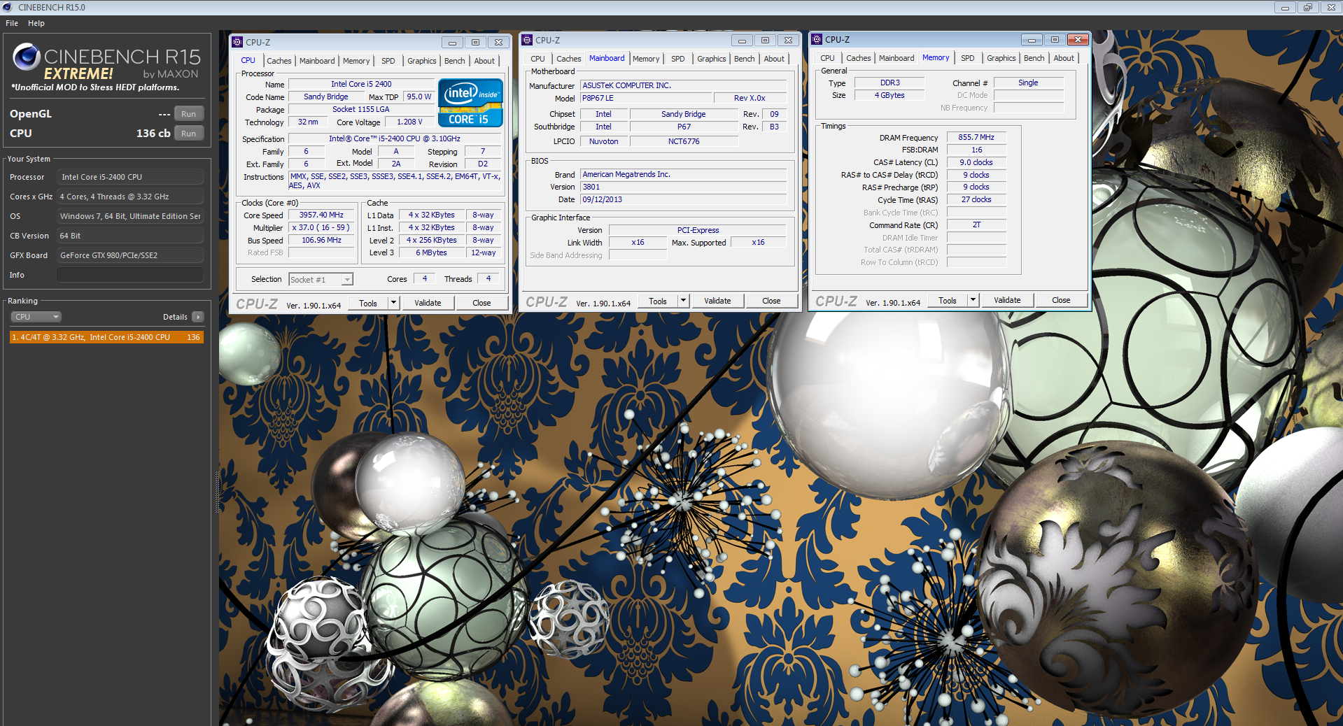
Task: Open Memory tab in first CPU-Z window
Action: click(356, 61)
